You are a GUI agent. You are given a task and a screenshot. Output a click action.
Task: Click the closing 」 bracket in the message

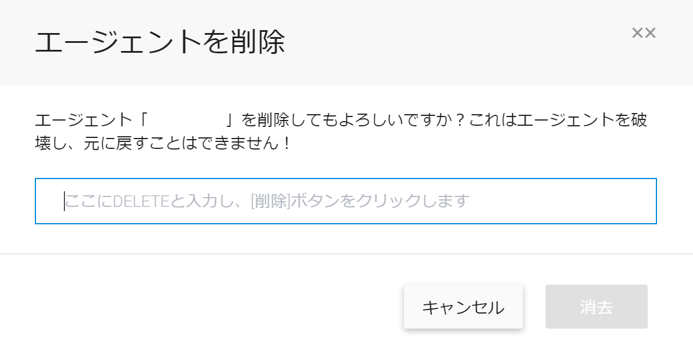tap(231, 121)
